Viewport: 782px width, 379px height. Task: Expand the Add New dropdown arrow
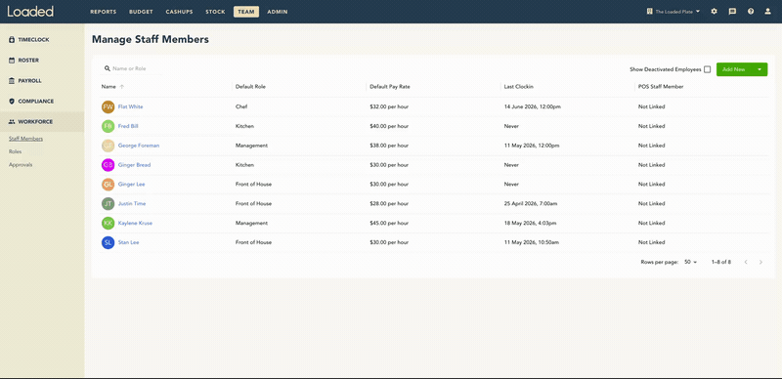click(760, 69)
